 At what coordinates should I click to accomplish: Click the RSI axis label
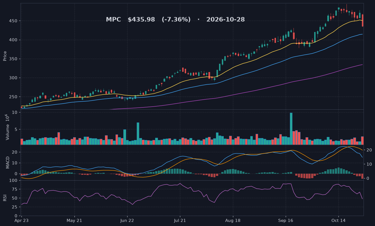[5, 198]
